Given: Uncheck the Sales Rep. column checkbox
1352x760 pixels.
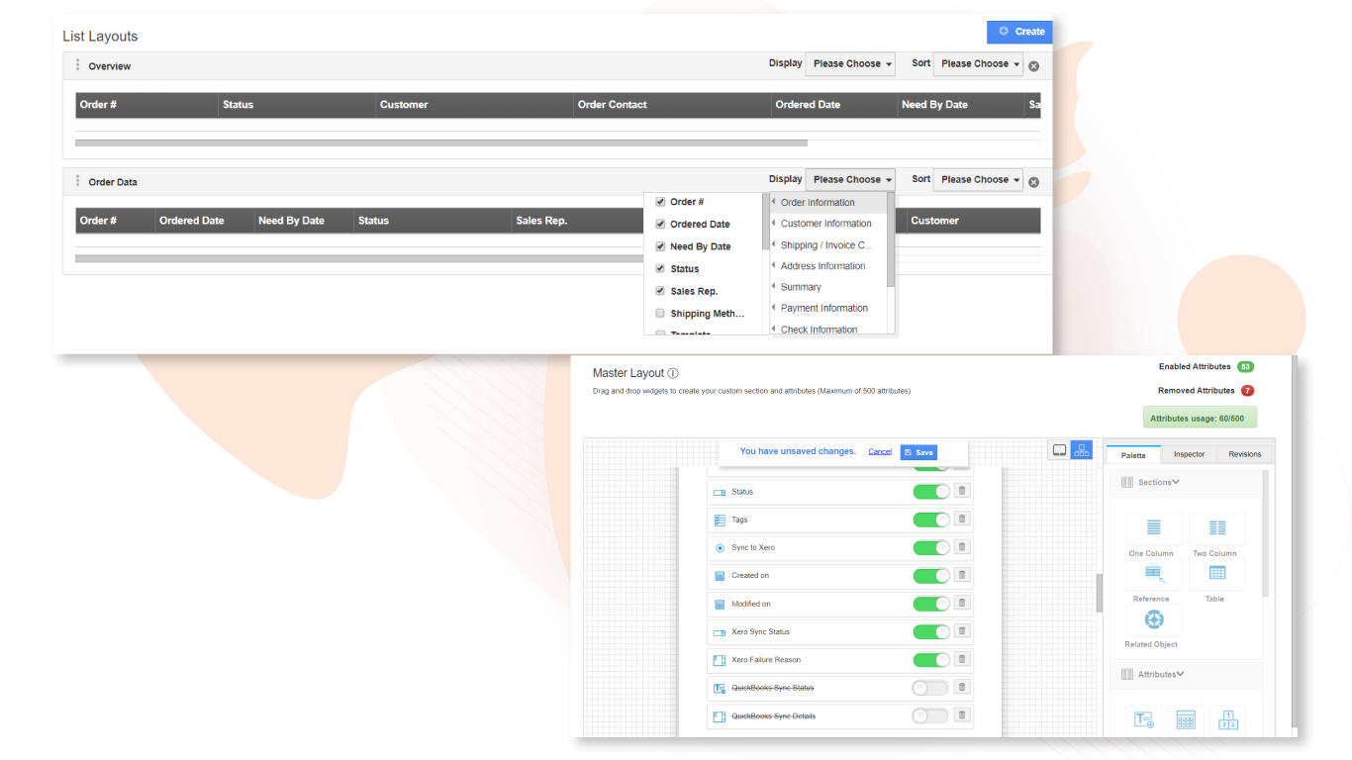Looking at the screenshot, I should coord(660,291).
